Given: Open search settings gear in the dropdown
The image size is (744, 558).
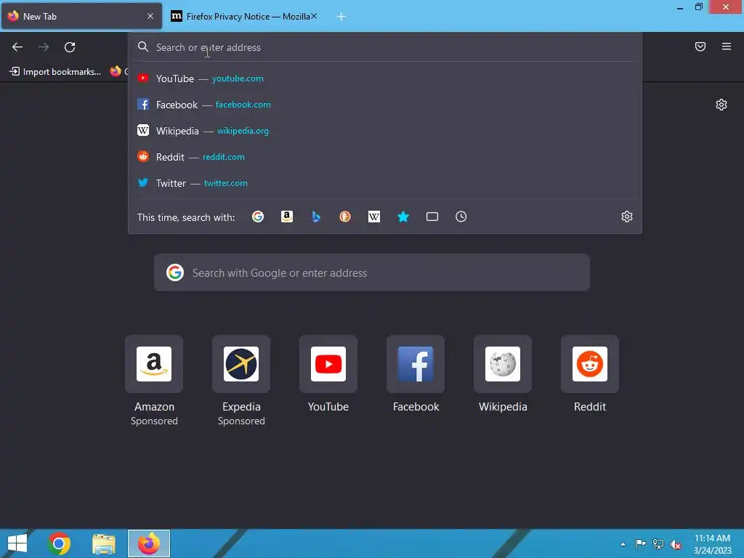Looking at the screenshot, I should (x=627, y=217).
